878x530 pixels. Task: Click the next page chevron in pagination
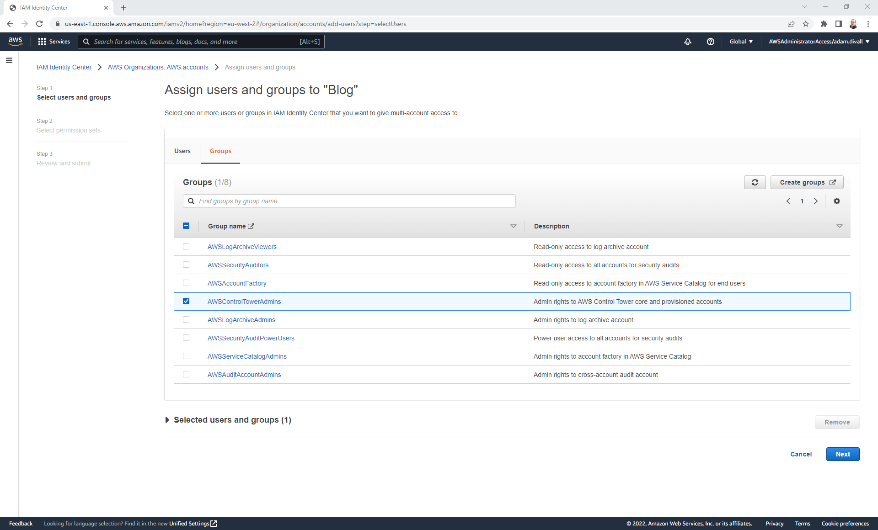(816, 201)
